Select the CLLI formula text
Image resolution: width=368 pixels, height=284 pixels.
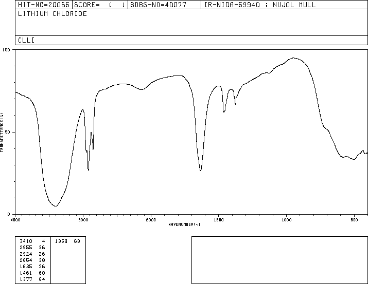(26, 40)
